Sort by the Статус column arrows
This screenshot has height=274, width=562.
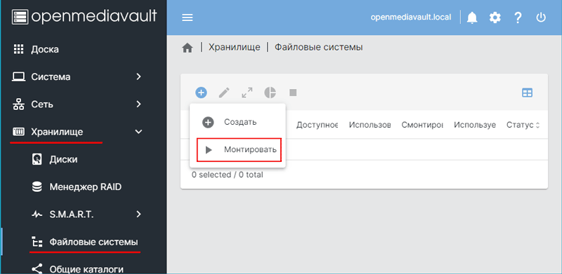(x=537, y=125)
